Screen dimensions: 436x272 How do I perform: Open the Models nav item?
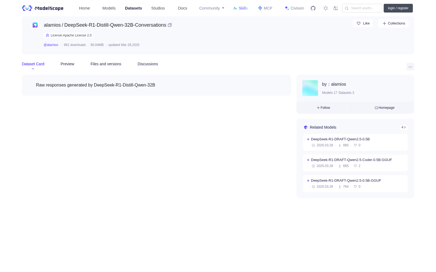pyautogui.click(x=109, y=8)
